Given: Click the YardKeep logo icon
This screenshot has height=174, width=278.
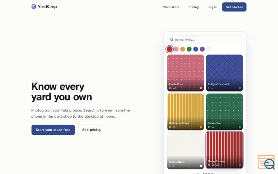Looking at the screenshot, I should [x=33, y=7].
